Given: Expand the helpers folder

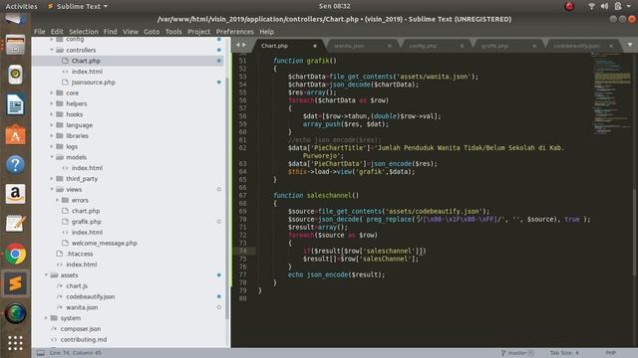Looking at the screenshot, I should (52, 103).
